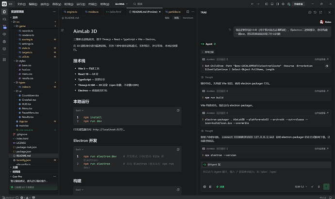Switch to the particles.ts tab

point(173,12)
